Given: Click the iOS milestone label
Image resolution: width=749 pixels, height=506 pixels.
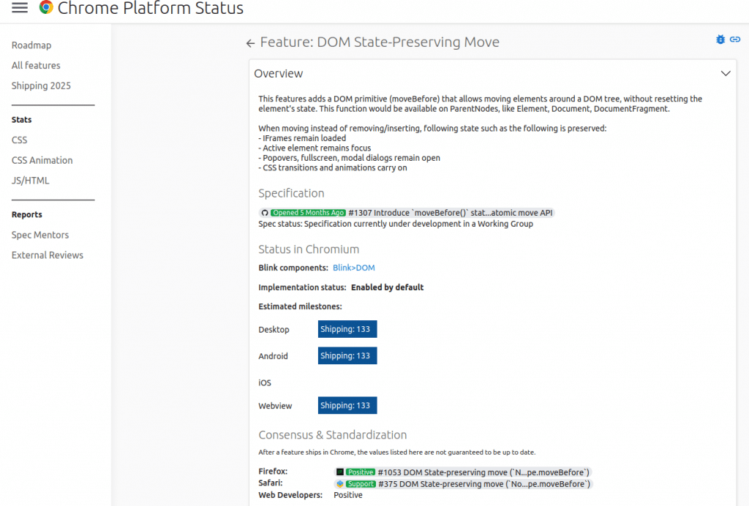Looking at the screenshot, I should tap(265, 383).
